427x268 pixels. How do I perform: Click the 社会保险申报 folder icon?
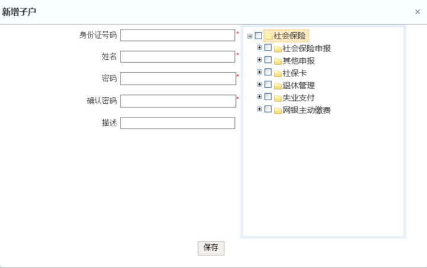278,49
